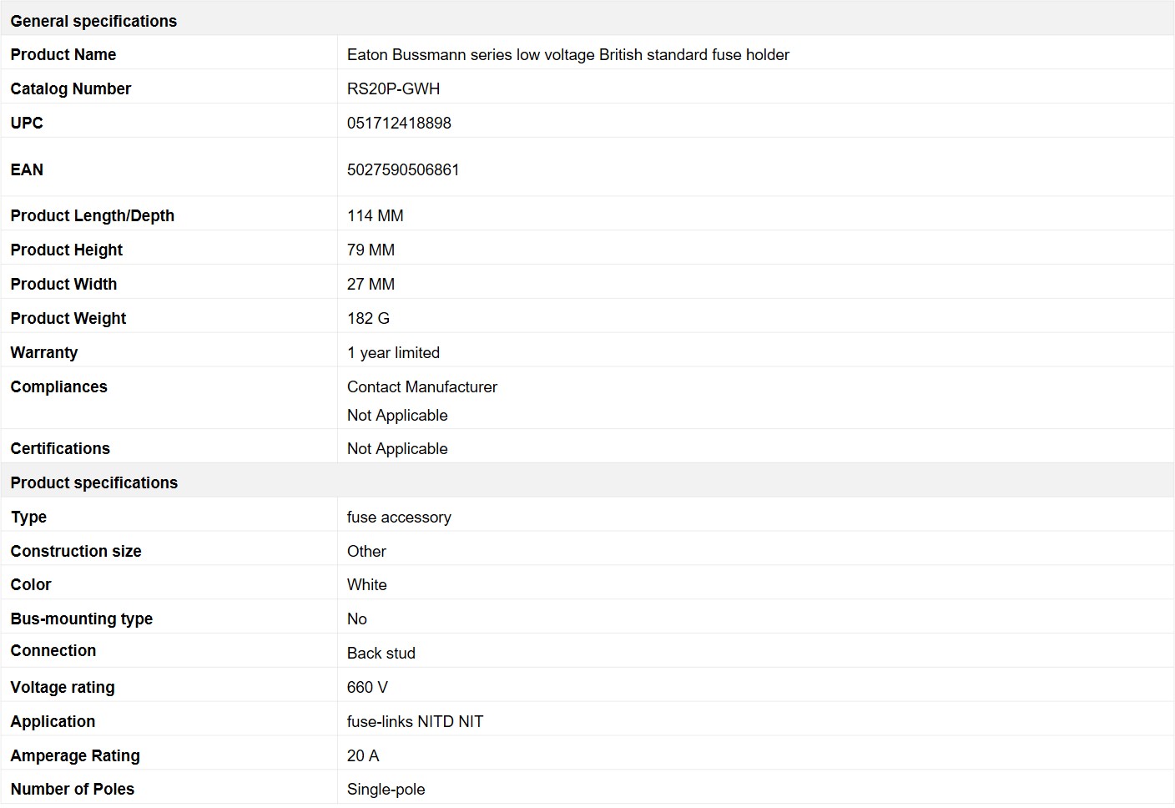The width and height of the screenshot is (1175, 808).
Task: Select 'fuse-links NITD NIT' application value
Action: click(416, 721)
